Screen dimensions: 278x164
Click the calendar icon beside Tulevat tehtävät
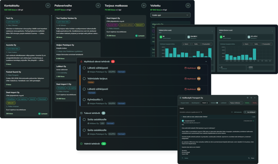tap(81, 113)
